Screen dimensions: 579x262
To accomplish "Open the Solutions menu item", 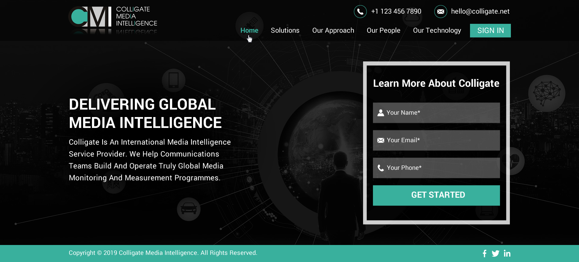I will click(x=285, y=30).
